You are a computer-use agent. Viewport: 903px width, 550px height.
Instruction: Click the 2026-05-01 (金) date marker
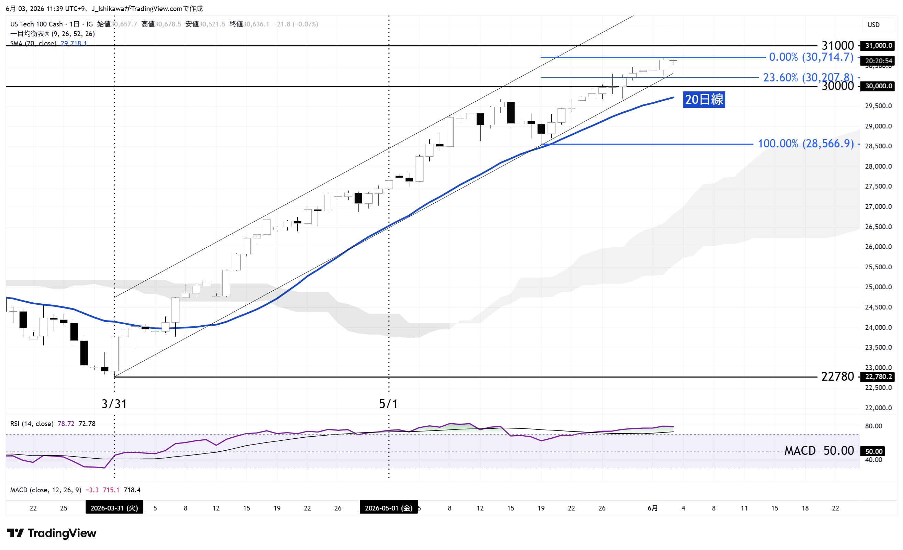pos(388,507)
